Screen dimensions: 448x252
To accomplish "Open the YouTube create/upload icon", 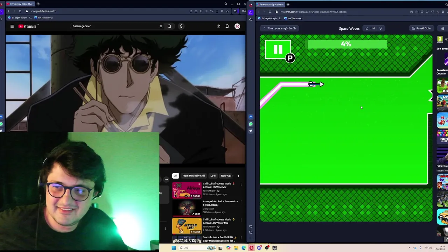I will point(219,26).
